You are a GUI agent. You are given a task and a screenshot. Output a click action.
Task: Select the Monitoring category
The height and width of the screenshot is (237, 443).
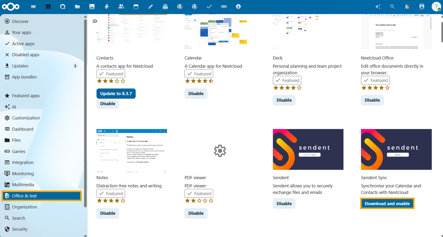click(x=42, y=173)
